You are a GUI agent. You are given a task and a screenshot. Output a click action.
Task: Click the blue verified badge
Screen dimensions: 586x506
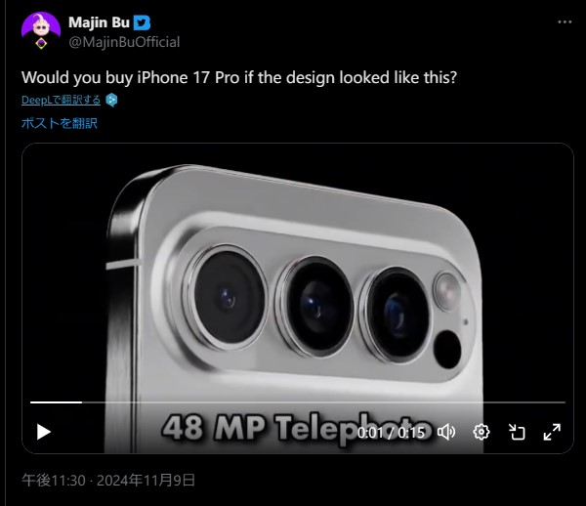pyautogui.click(x=142, y=22)
